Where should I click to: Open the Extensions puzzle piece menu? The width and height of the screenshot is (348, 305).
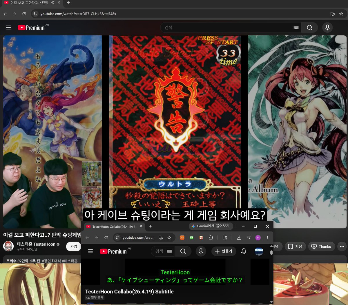click(x=211, y=238)
